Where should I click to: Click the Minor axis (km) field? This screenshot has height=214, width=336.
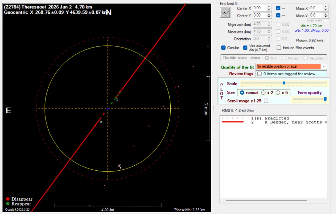260,31
